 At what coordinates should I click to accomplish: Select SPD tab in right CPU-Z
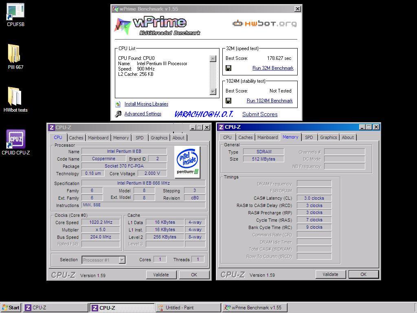[x=309, y=137]
